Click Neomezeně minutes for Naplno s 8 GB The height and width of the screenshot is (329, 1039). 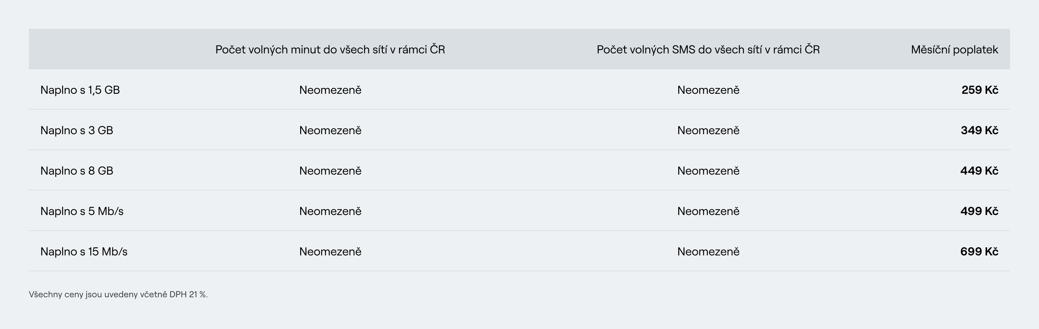click(x=330, y=170)
